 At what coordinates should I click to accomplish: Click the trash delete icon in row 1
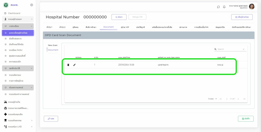click(x=68, y=65)
